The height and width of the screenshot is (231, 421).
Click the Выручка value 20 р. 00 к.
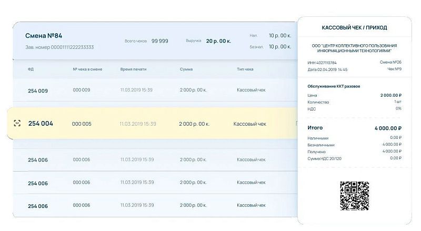(218, 41)
